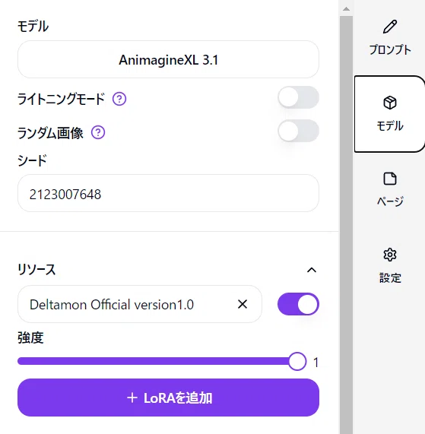Open the 設定 gear tab

(390, 266)
